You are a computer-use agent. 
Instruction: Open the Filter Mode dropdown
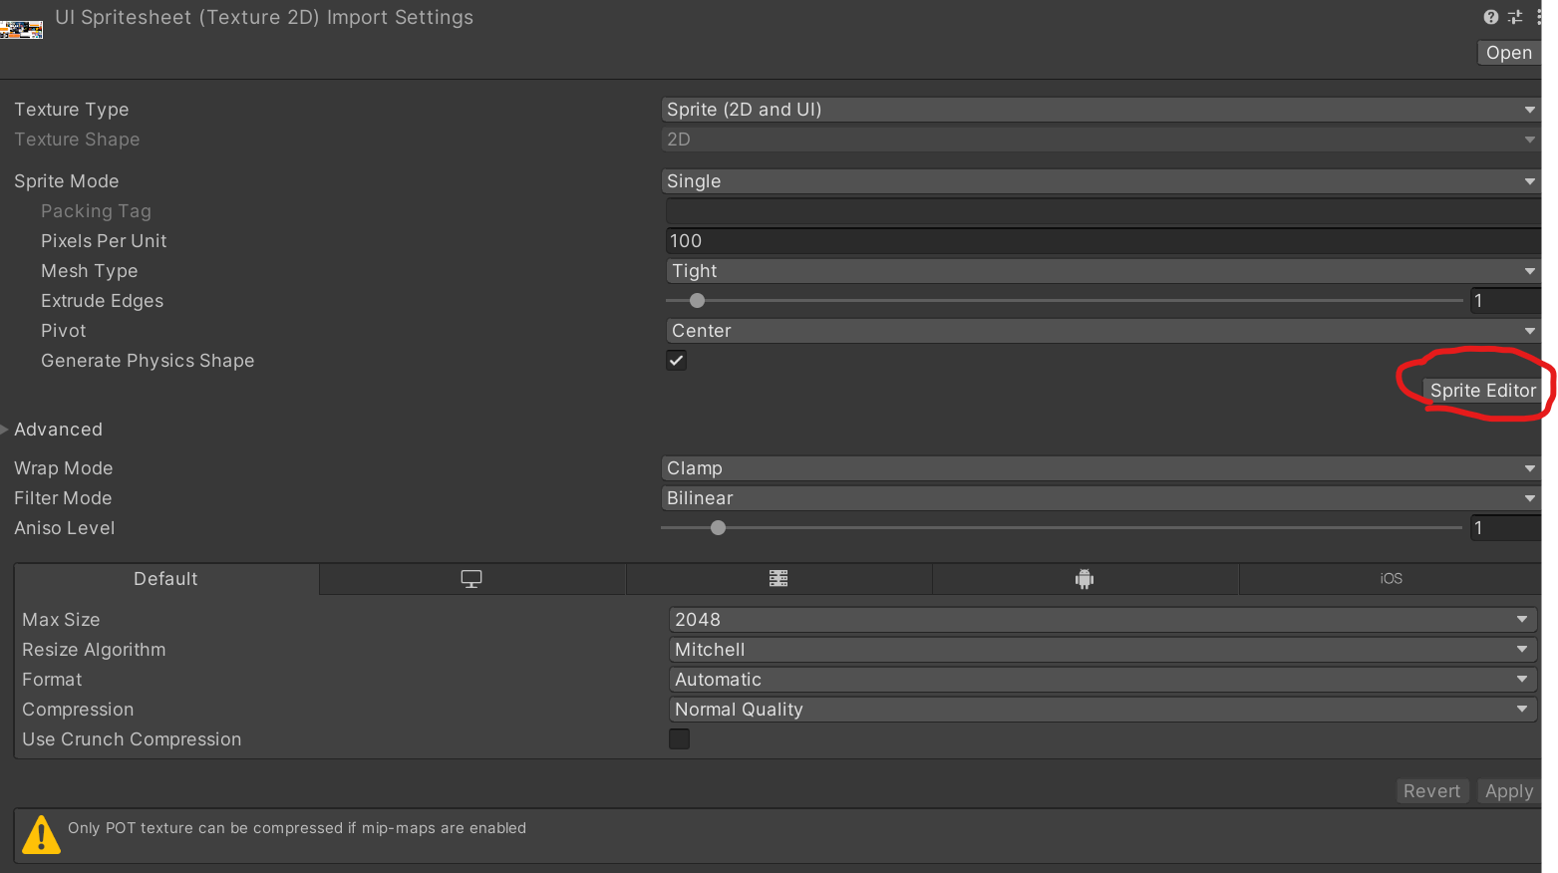click(x=1100, y=498)
